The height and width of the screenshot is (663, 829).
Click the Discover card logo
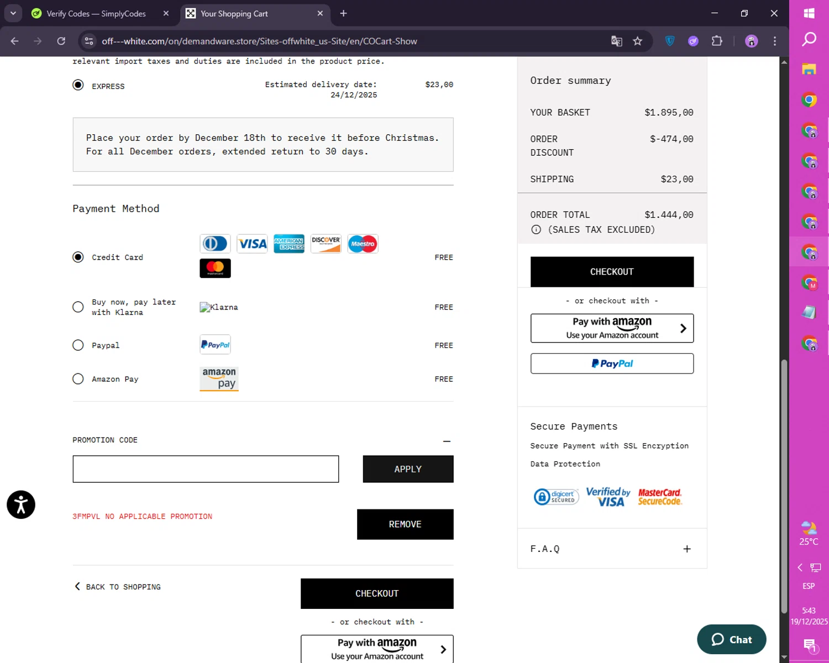(326, 244)
